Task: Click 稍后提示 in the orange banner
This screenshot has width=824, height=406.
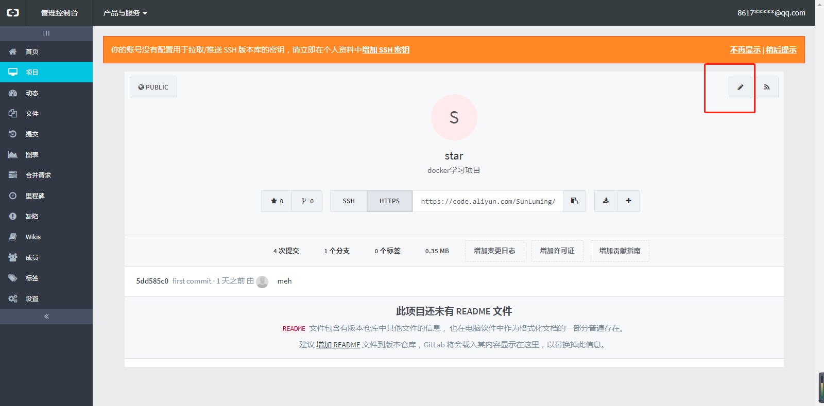Action: click(781, 50)
